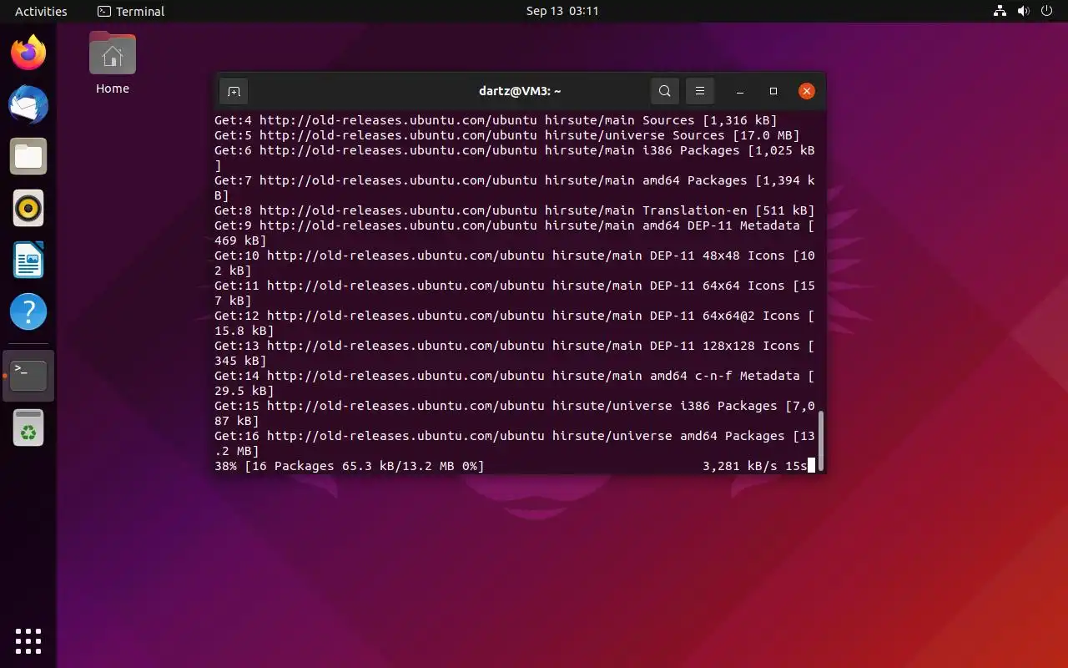The width and height of the screenshot is (1068, 668).
Task: Launch Firefox from the dock
Action: pos(28,53)
